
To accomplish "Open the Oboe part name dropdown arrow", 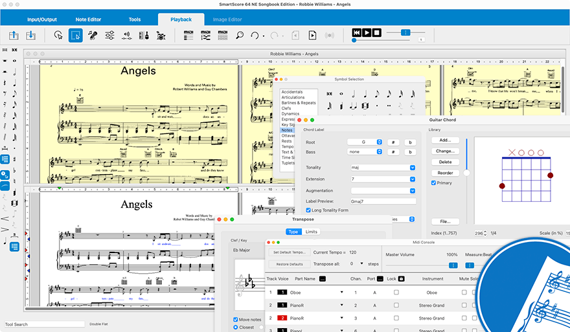I will [341, 292].
